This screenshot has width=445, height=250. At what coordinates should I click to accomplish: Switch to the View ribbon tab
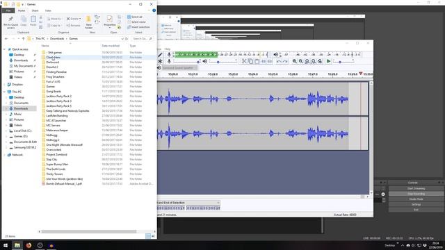tap(48, 10)
